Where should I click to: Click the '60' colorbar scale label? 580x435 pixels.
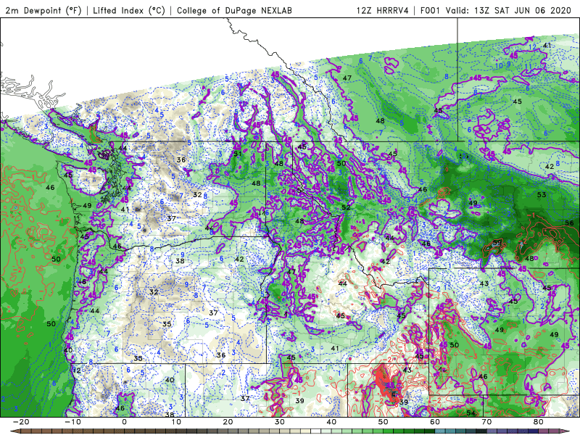pyautogui.click(x=435, y=422)
